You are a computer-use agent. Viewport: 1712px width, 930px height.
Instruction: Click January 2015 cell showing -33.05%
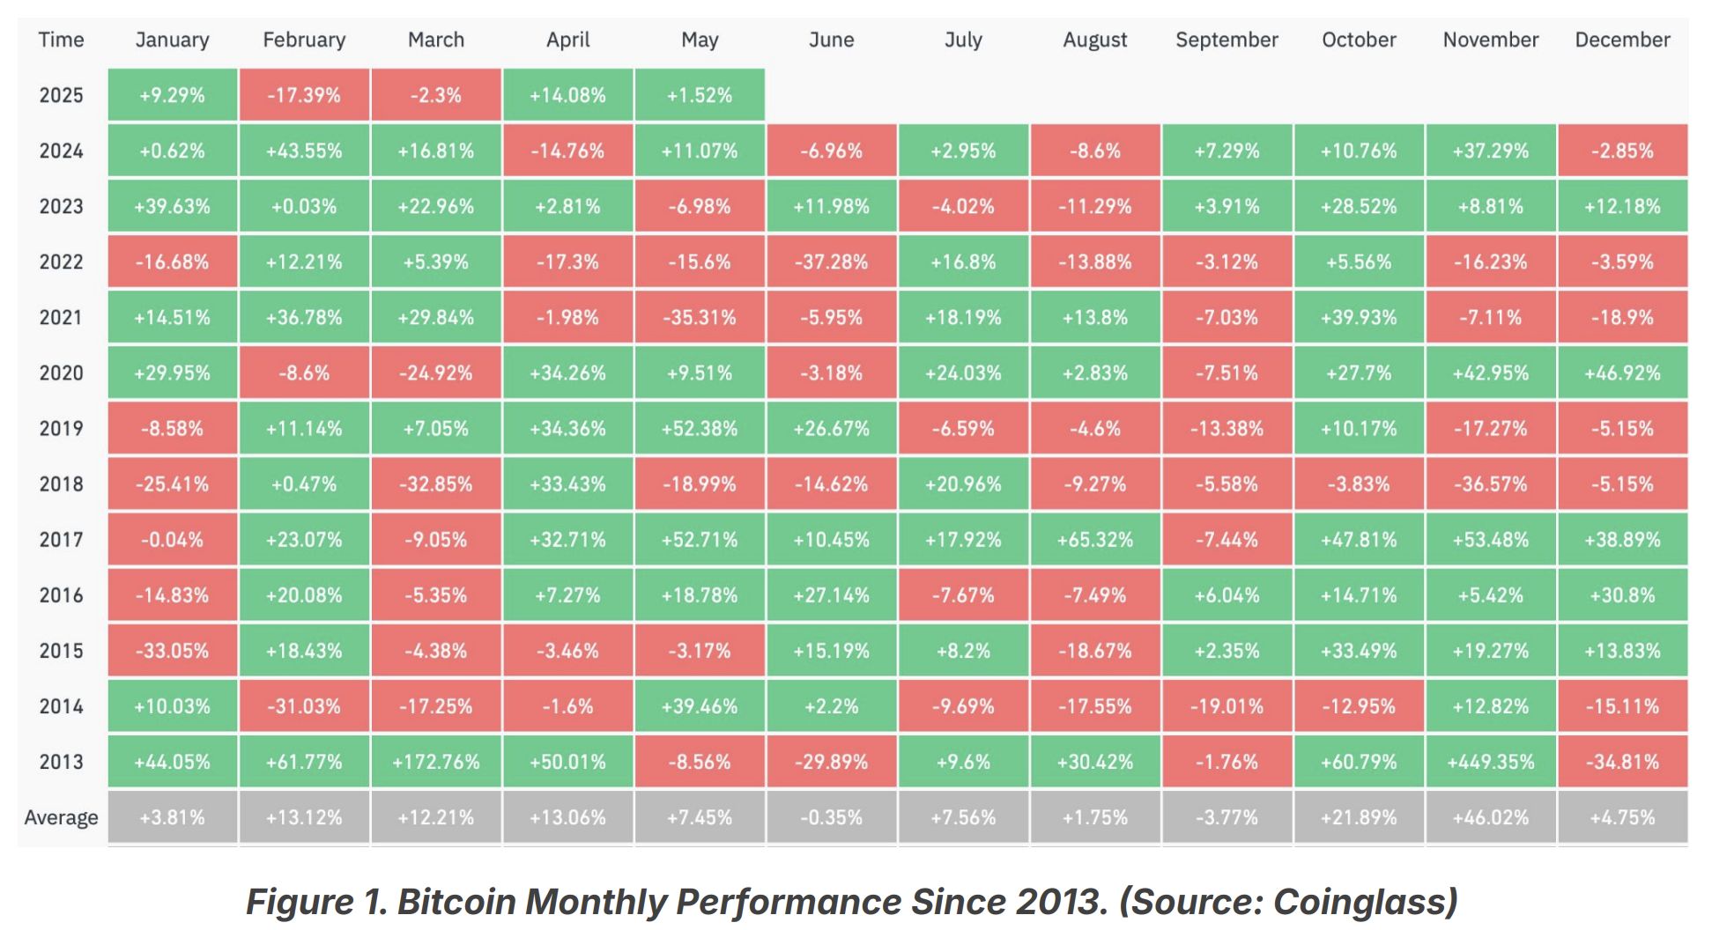coord(172,651)
